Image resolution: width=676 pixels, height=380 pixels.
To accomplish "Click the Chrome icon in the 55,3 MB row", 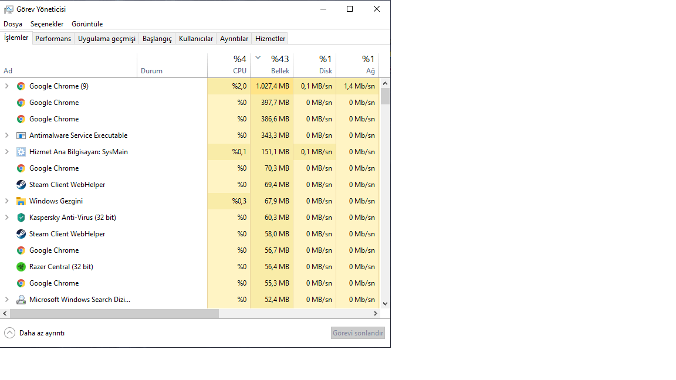I will [x=21, y=283].
